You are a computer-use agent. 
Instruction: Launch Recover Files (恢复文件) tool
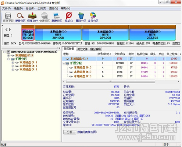(32, 17)
